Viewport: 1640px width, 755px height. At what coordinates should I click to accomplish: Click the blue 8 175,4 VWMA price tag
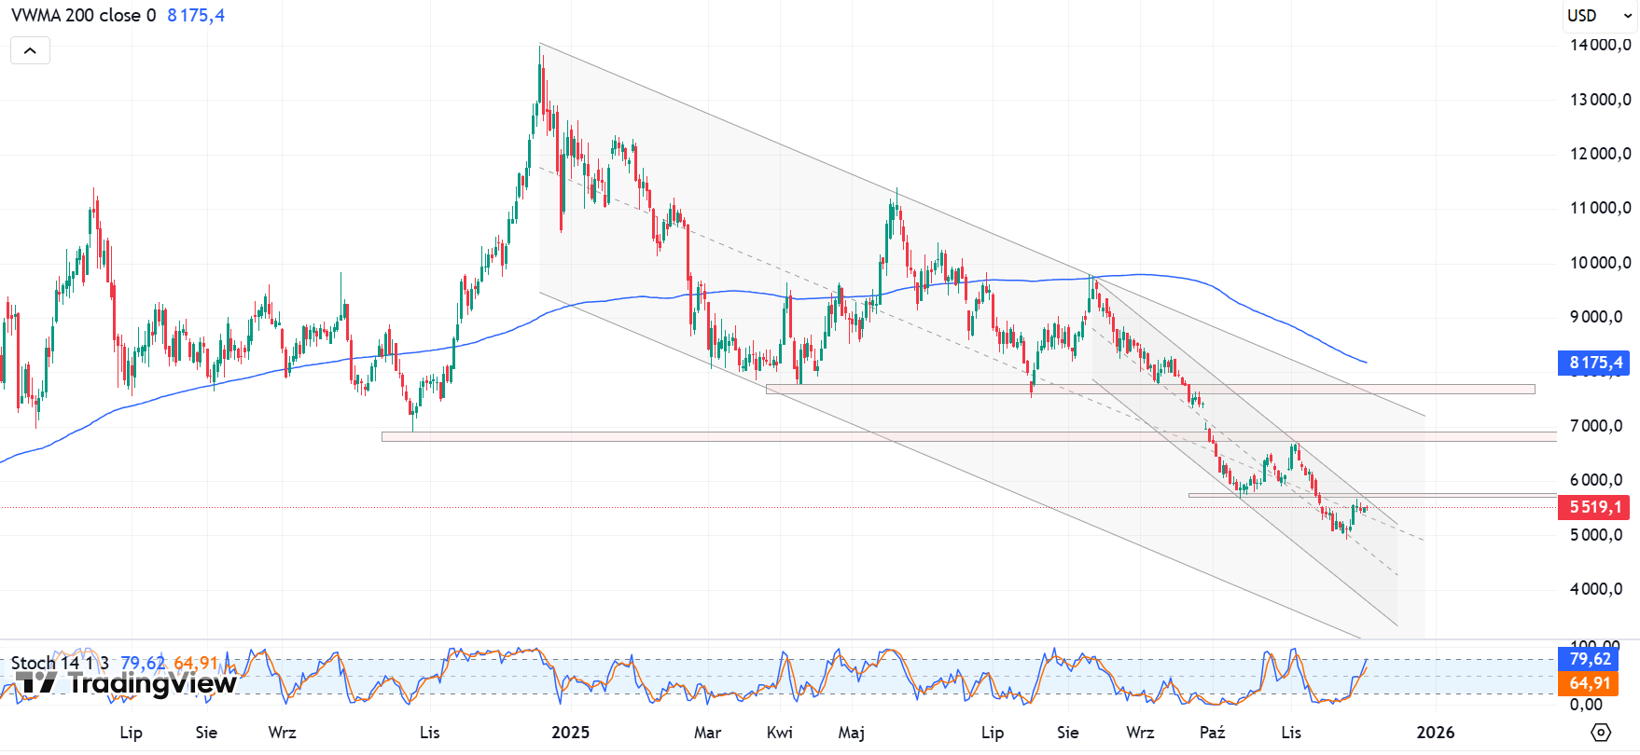click(1593, 363)
